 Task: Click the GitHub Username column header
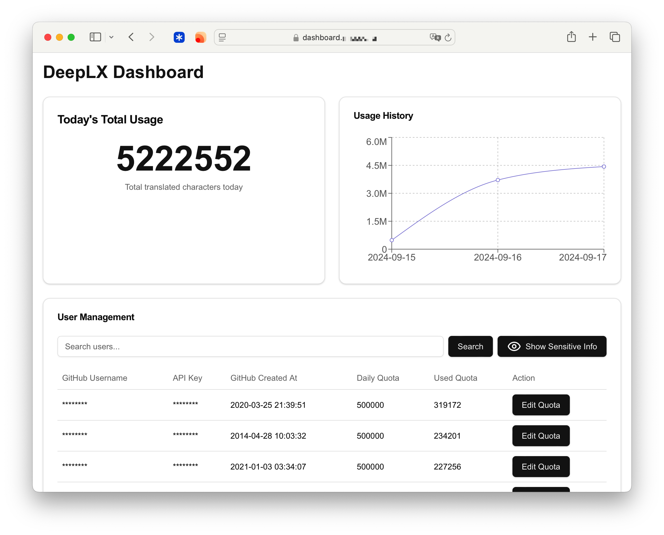point(95,378)
